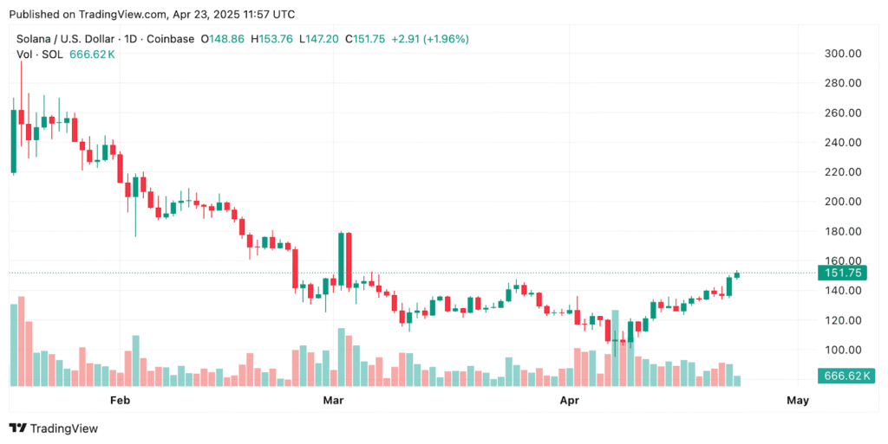Click the green 666.62K volume axis tag
Image resolution: width=888 pixels, height=444 pixels.
[x=846, y=375]
